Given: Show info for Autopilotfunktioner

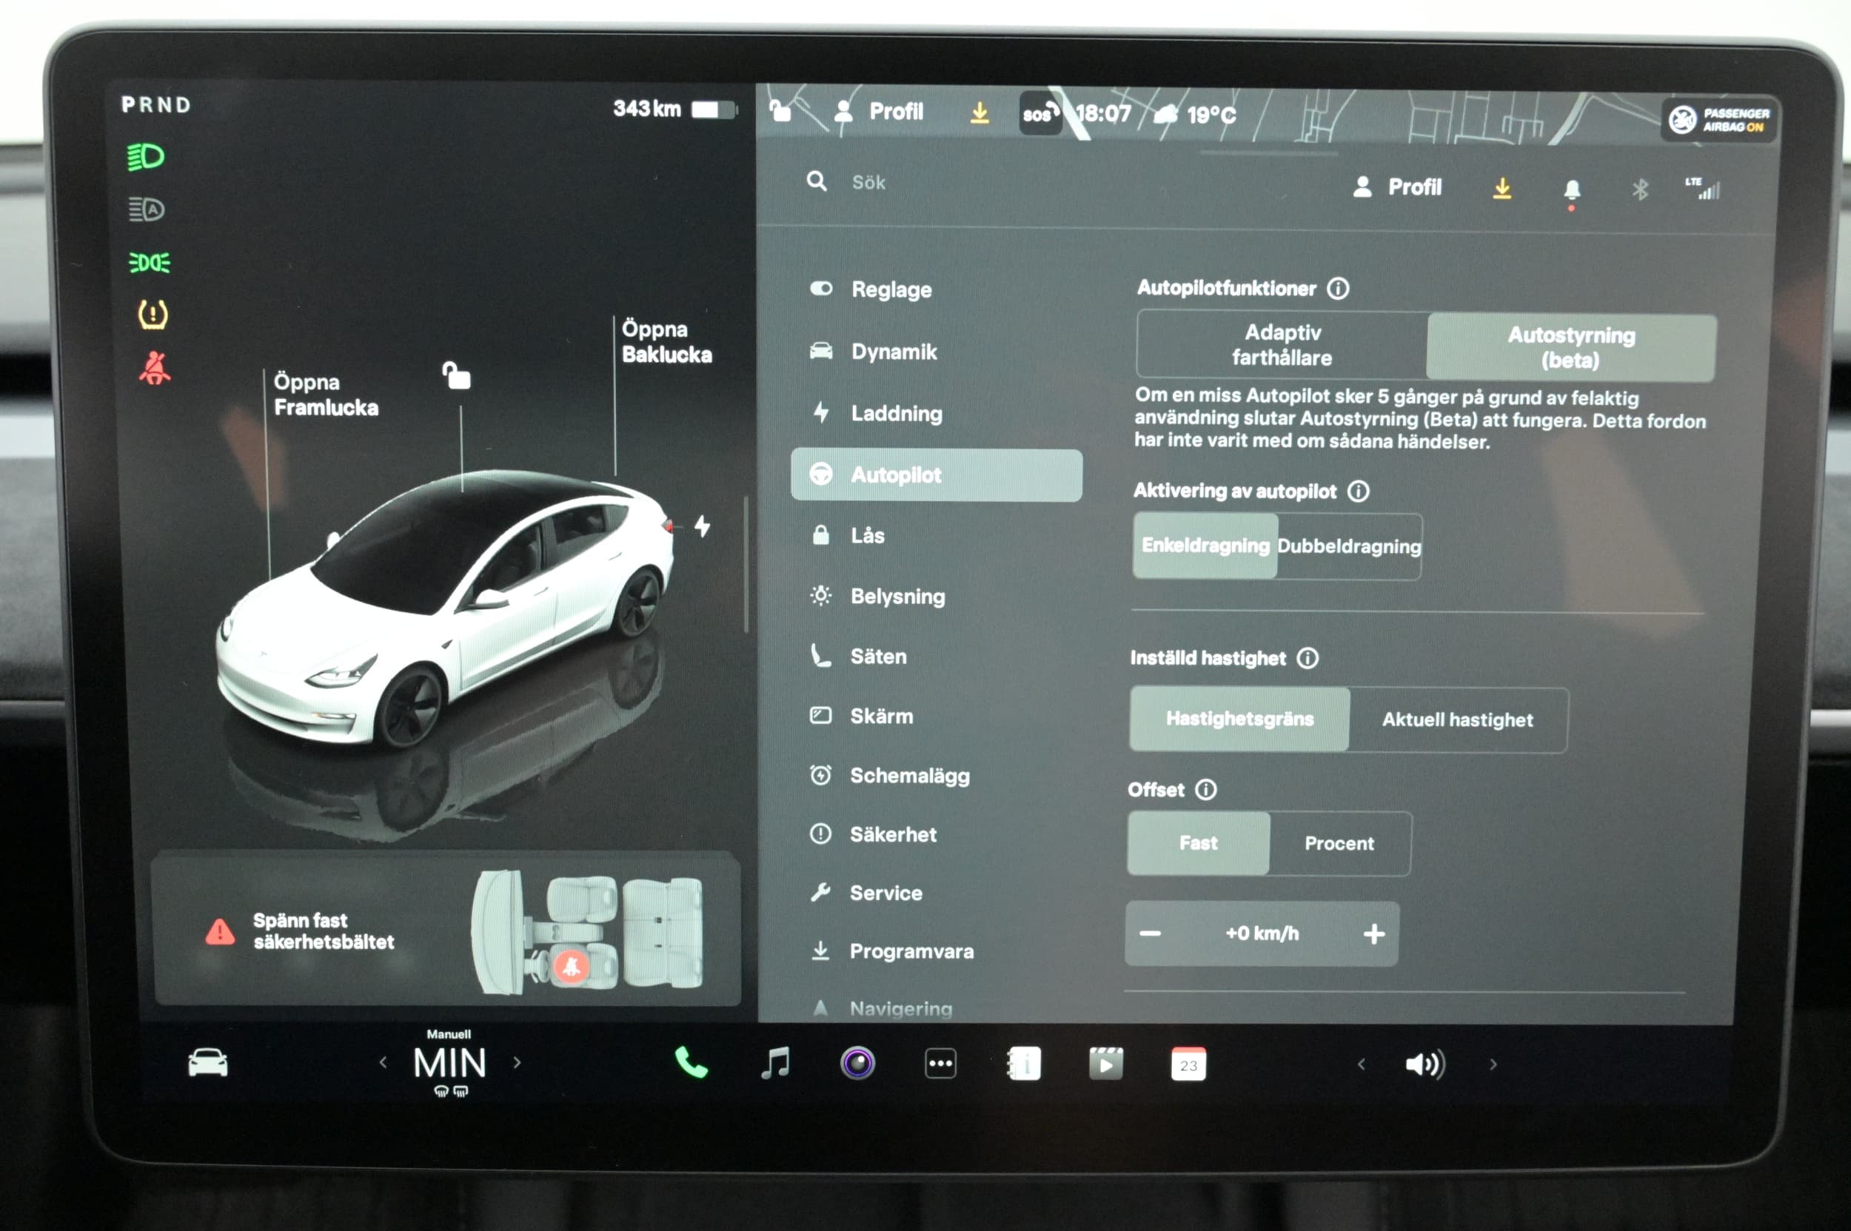Looking at the screenshot, I should (1338, 288).
